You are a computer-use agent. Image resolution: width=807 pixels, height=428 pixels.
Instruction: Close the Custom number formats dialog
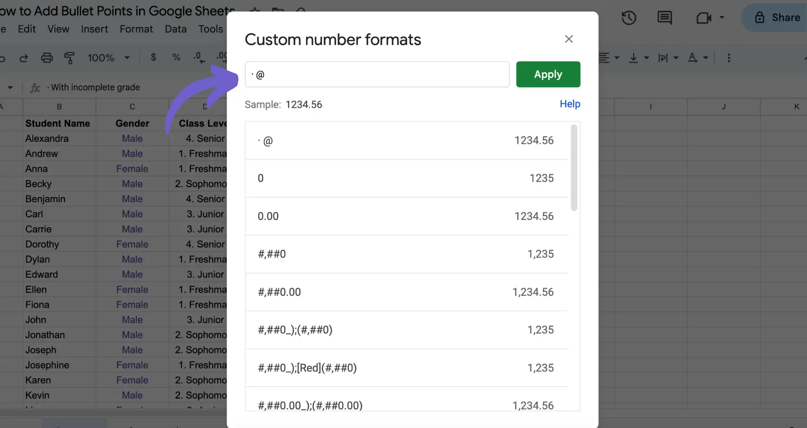click(569, 39)
